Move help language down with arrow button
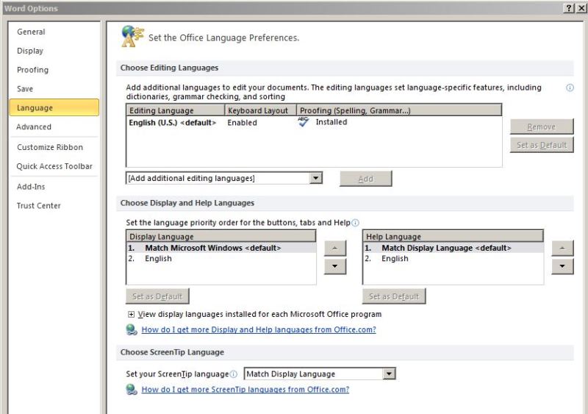This screenshot has height=414, width=588. (562, 266)
